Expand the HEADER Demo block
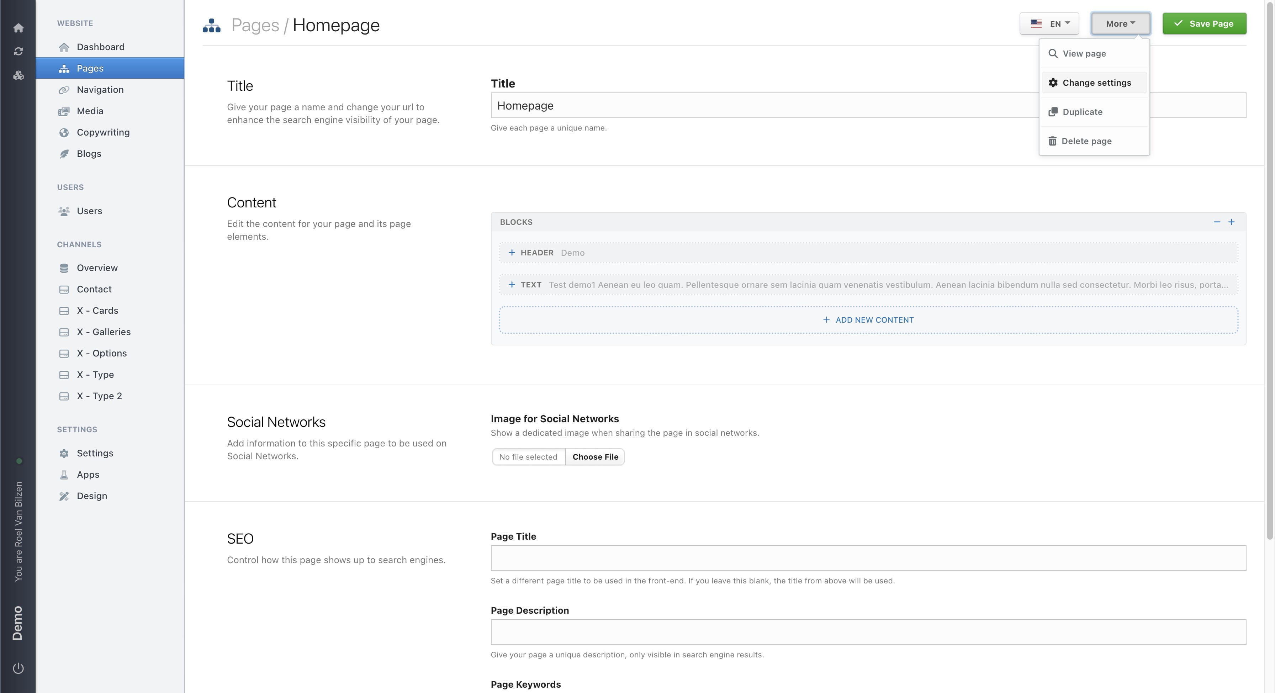The height and width of the screenshot is (693, 1275). pyautogui.click(x=512, y=253)
